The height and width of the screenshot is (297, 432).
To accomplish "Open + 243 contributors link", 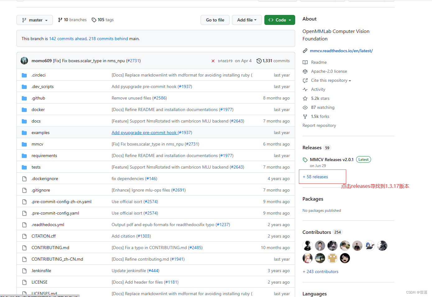I will 321,271.
